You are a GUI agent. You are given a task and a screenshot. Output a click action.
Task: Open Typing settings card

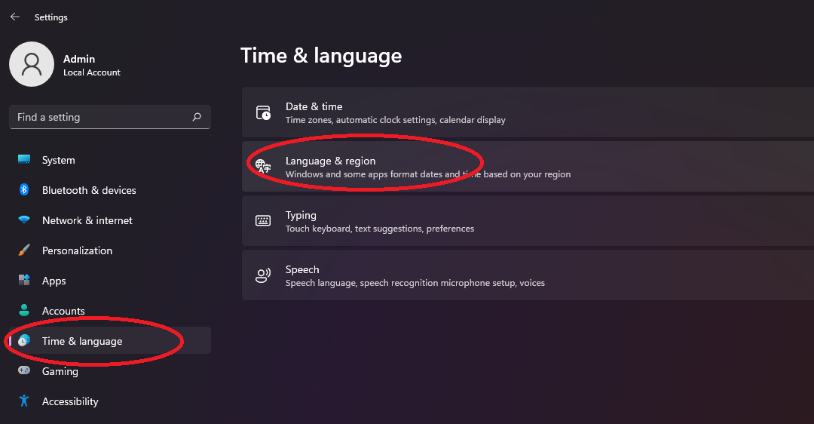(528, 221)
